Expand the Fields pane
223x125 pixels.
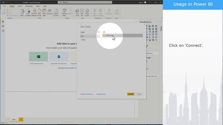[161, 22]
